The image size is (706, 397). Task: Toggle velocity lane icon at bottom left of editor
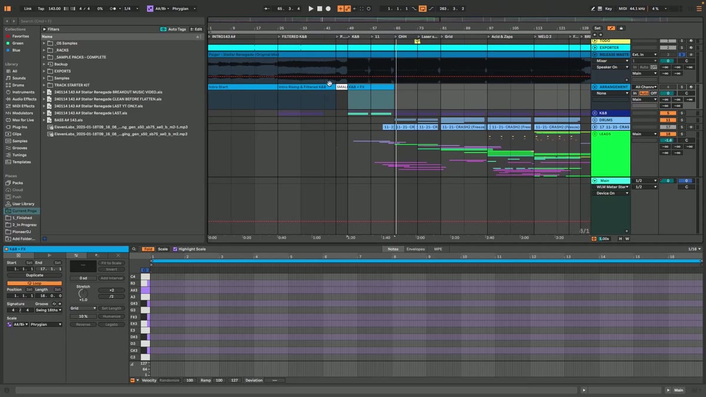click(132, 381)
